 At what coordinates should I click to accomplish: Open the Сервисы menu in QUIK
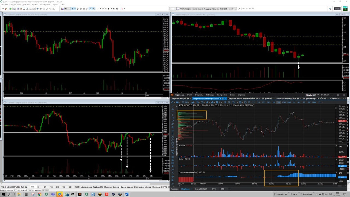[x=55, y=5]
